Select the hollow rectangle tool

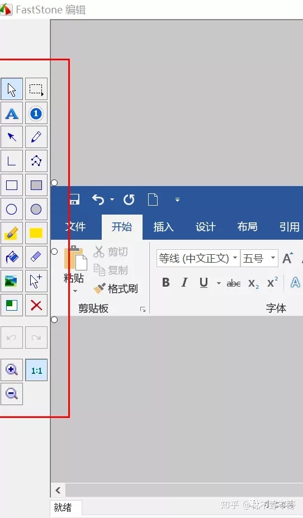(x=12, y=185)
